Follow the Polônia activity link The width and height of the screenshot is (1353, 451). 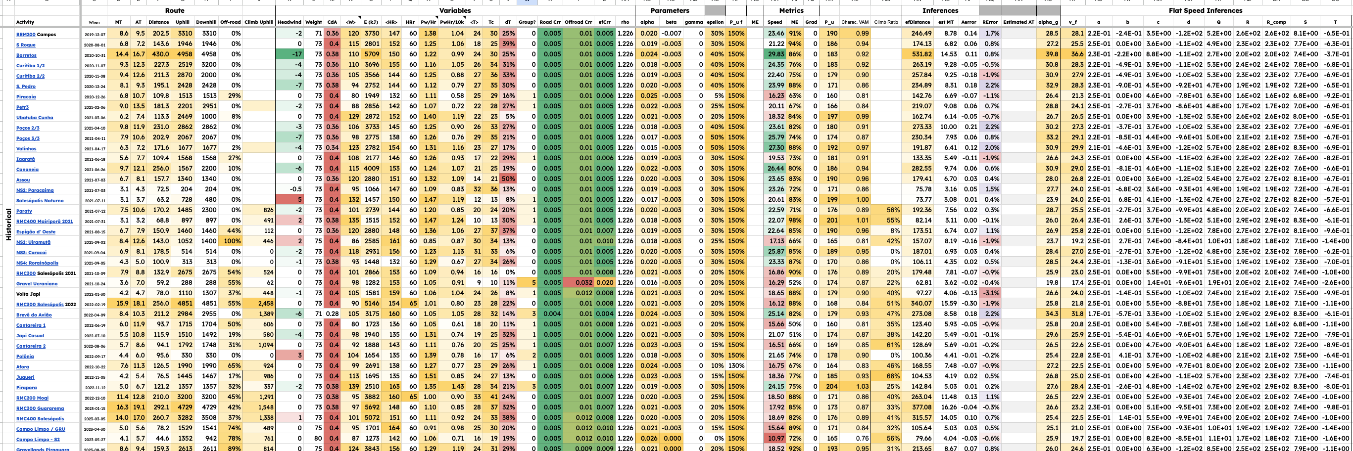(25, 357)
